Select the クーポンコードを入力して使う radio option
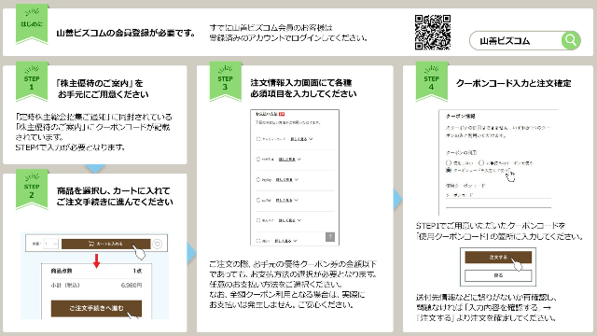Screen dimensions: 597x336 click(449, 170)
